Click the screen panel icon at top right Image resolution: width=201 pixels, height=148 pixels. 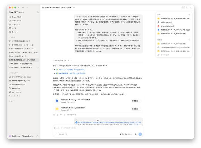pyautogui.click(x=187, y=8)
